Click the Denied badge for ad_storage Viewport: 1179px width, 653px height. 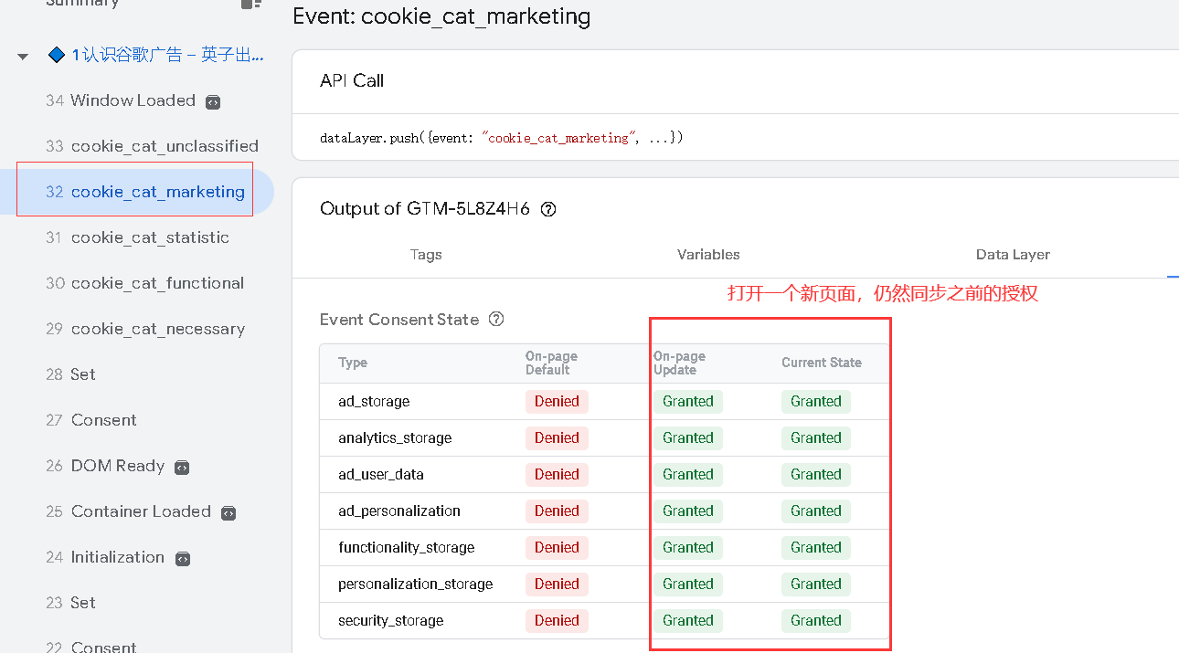point(557,402)
